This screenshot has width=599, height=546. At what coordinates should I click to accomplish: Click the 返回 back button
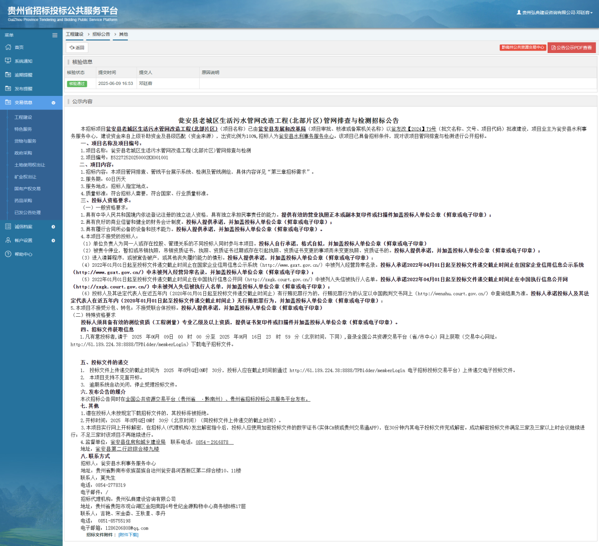pyautogui.click(x=77, y=47)
